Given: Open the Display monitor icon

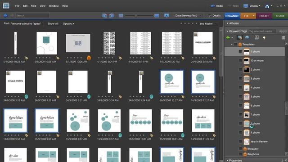Looking at the screenshot, I should tap(246, 6).
